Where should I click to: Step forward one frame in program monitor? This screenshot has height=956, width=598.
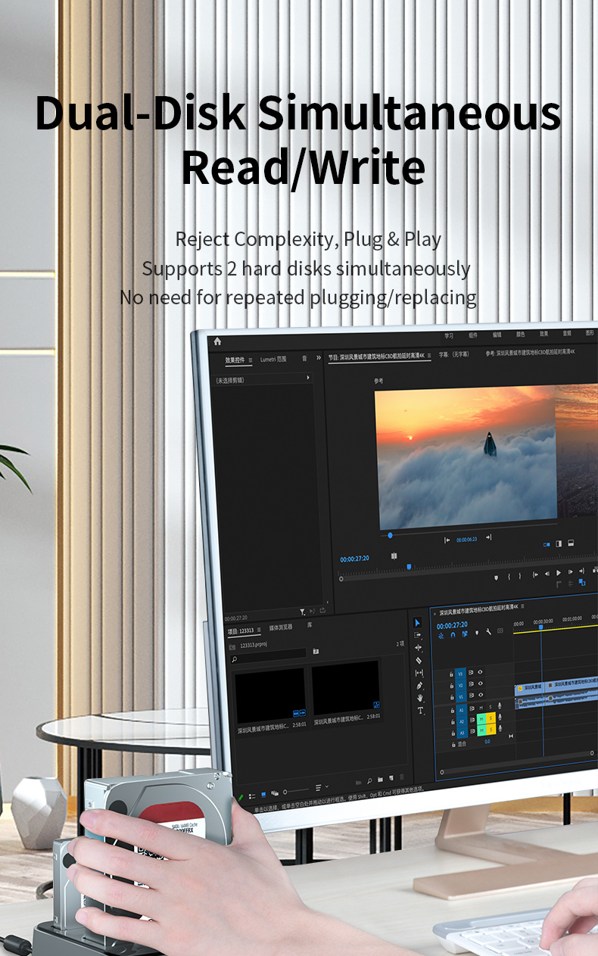[x=571, y=572]
